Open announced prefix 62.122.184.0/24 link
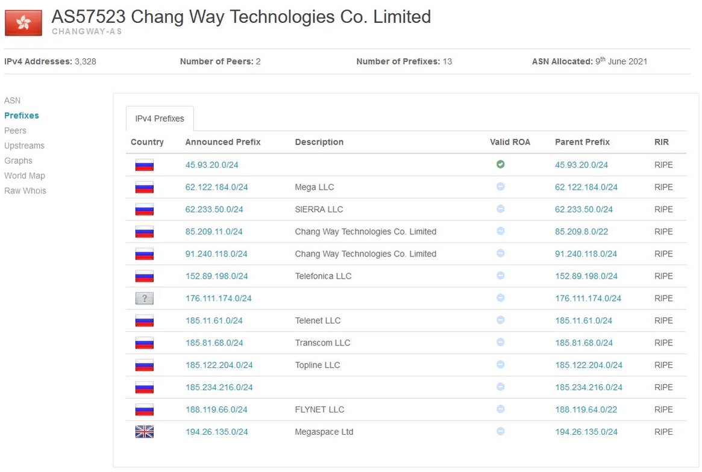This screenshot has width=702, height=472. click(x=216, y=187)
